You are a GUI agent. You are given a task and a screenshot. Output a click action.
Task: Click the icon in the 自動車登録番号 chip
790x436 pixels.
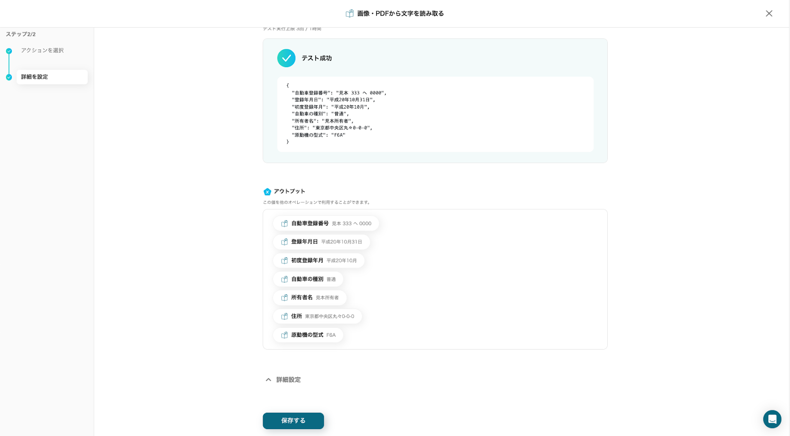[284, 224]
